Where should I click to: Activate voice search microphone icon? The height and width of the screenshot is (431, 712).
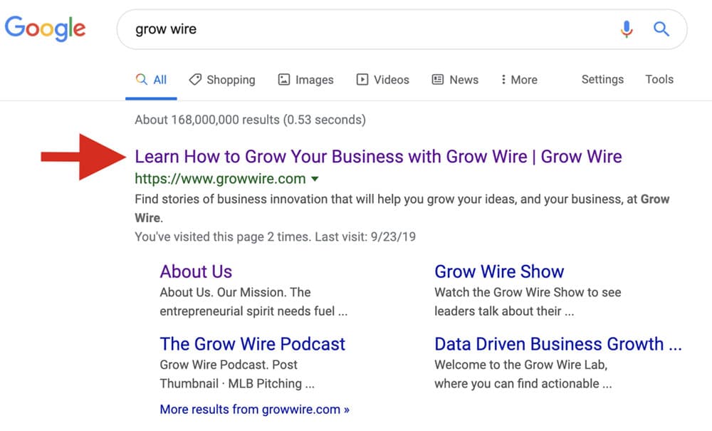tap(627, 29)
